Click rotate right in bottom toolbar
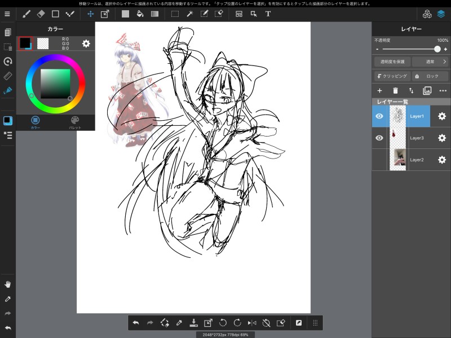Screen dimensions: 451x338 pyautogui.click(x=237, y=323)
